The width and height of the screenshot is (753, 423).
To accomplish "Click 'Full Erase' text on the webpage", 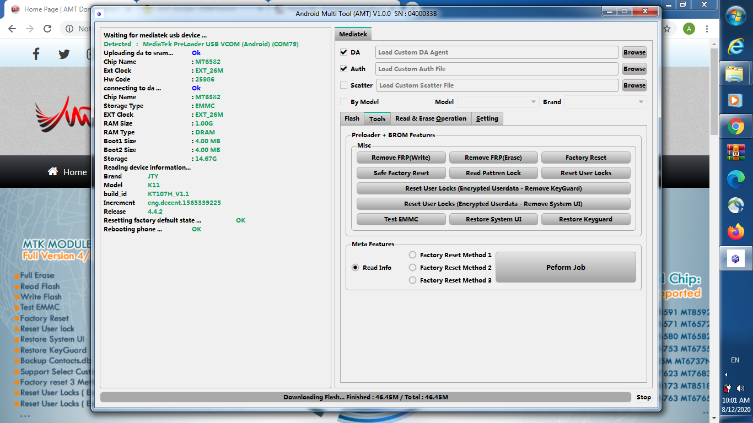I will click(37, 275).
